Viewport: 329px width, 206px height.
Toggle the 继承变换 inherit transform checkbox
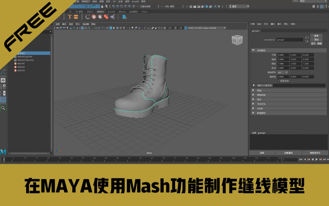tap(278, 81)
